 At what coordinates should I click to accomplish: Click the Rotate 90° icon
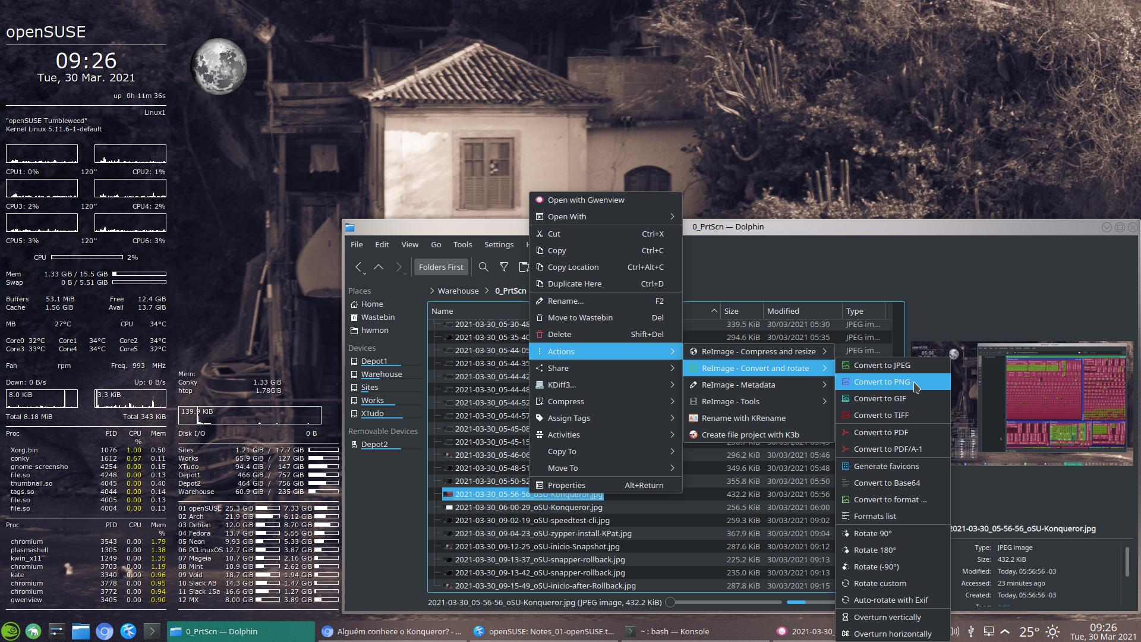click(846, 533)
